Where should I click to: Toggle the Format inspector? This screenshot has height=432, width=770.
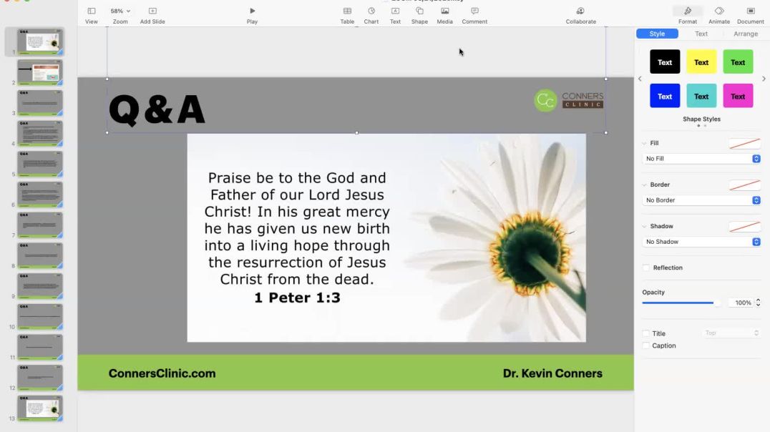coord(688,15)
